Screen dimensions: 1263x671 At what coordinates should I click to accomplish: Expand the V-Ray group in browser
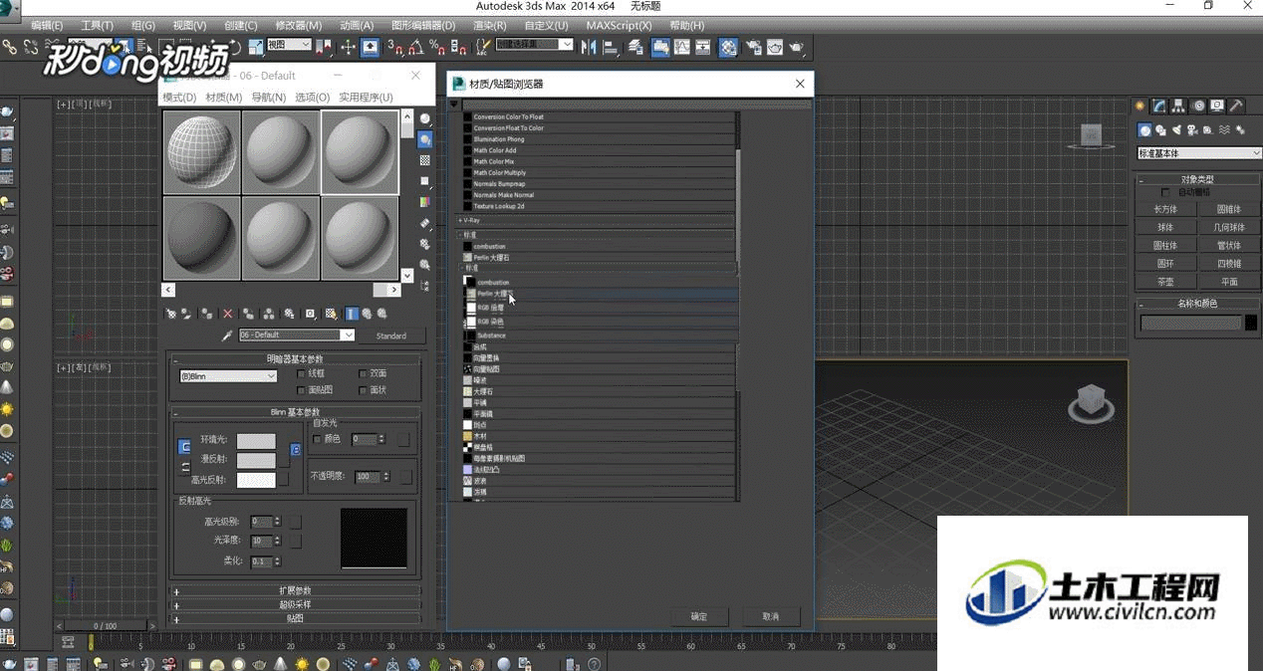[597, 219]
